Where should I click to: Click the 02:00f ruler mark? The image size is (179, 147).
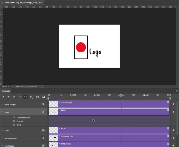(x=97, y=95)
